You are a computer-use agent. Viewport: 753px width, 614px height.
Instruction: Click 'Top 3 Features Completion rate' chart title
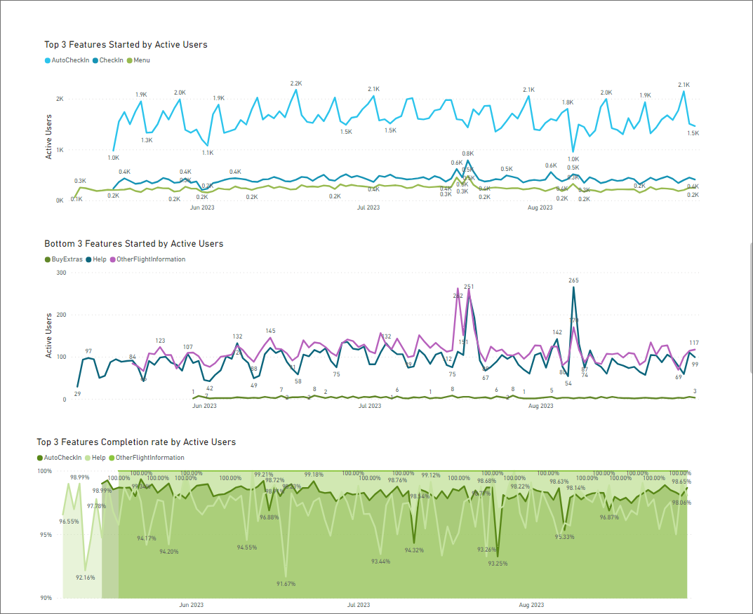[136, 442]
